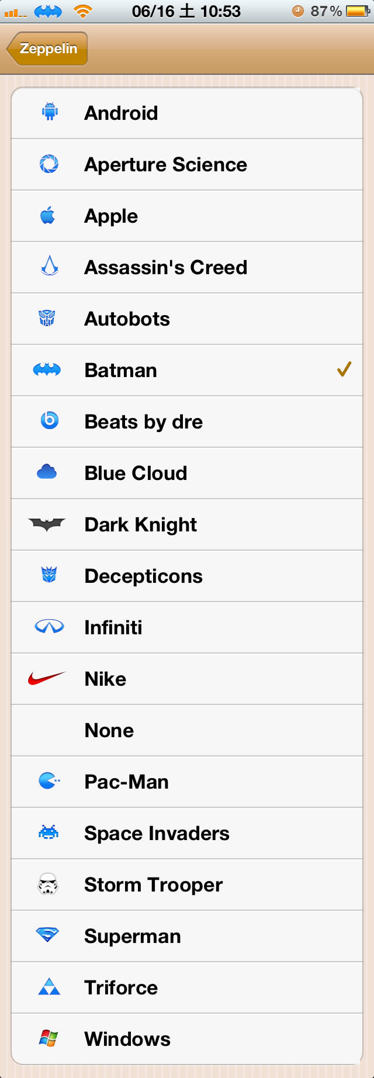Choose the Autobots face icon
This screenshot has height=1078, width=374.
point(47,319)
